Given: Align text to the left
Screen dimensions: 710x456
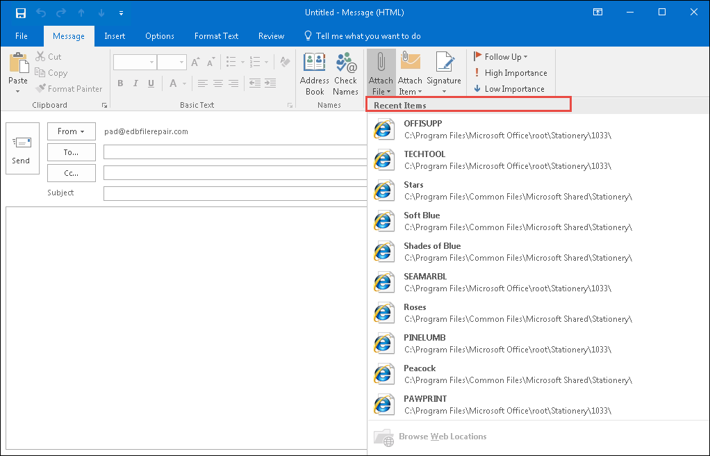Looking at the screenshot, I should click(202, 83).
